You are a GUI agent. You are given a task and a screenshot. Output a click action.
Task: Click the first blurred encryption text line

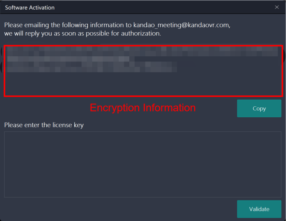coord(142,51)
